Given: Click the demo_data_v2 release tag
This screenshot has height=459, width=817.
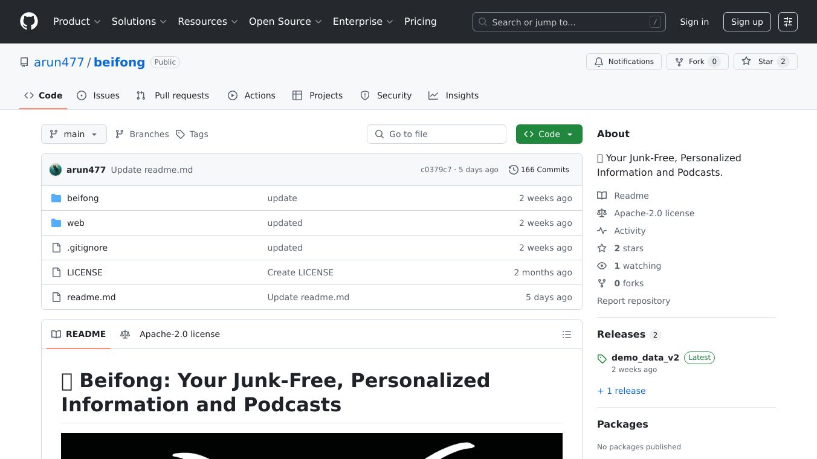Looking at the screenshot, I should tap(645, 358).
